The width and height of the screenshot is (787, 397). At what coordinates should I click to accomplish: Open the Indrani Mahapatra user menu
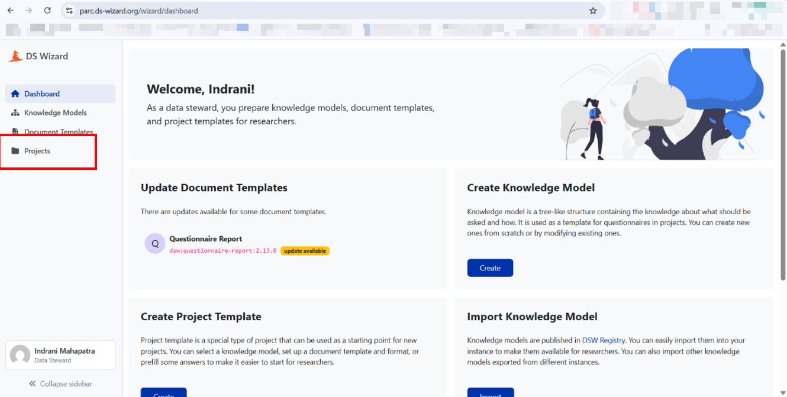[64, 355]
